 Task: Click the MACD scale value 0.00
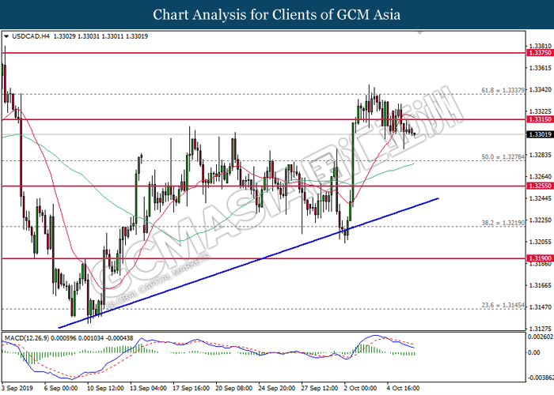point(534,352)
